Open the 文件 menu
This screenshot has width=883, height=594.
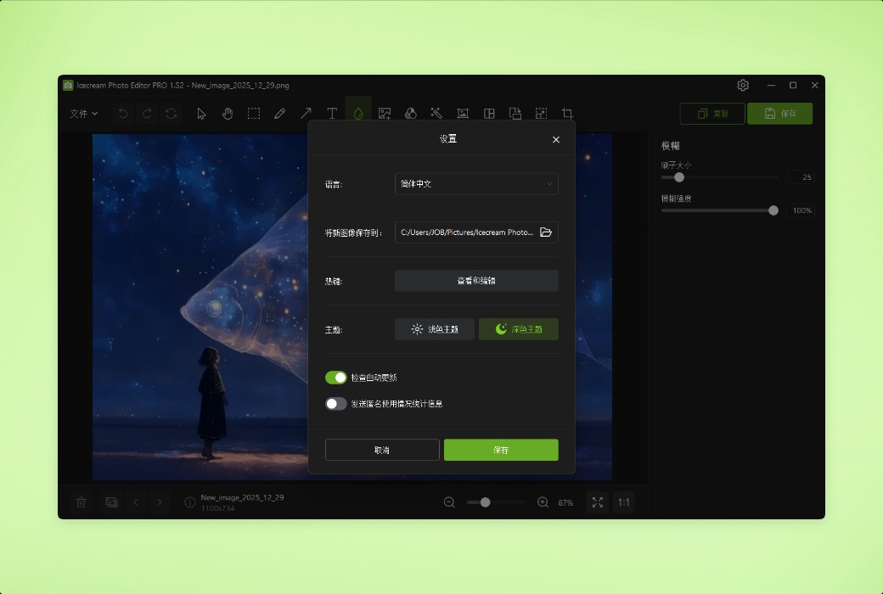83,113
